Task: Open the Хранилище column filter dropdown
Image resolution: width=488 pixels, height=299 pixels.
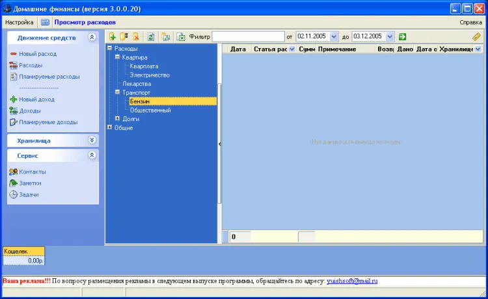Action: point(478,49)
